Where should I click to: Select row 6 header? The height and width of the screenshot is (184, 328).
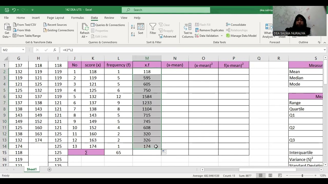[4, 97]
